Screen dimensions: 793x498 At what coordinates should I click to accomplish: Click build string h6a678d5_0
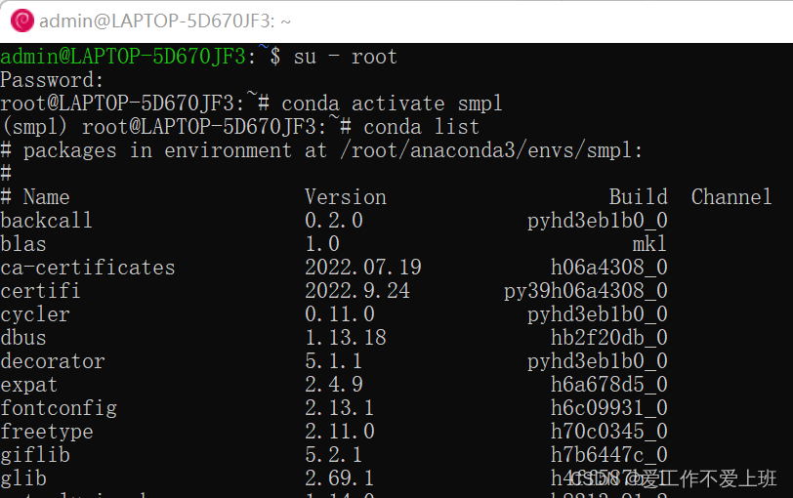[x=609, y=385]
